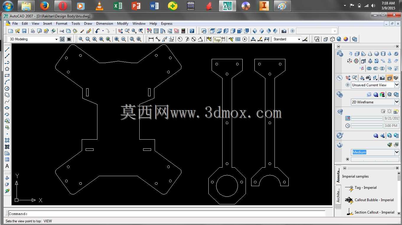Adjust the sun time slider
Screen dimensions: 402x225
pyautogui.click(x=367, y=126)
